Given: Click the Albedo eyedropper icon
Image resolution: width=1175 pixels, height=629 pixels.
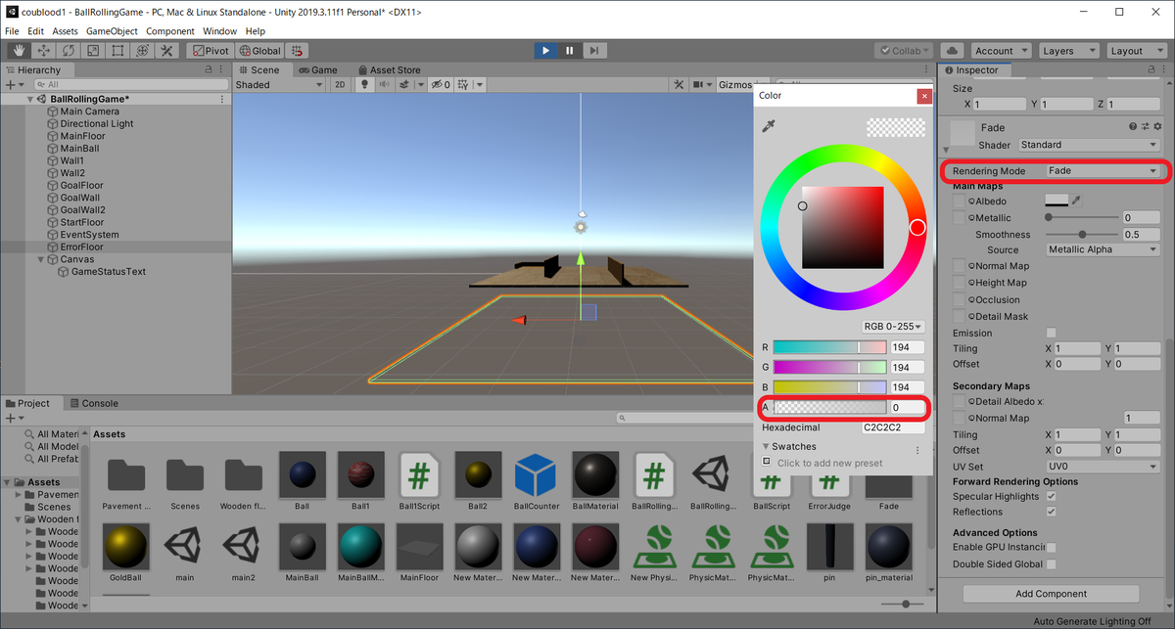Looking at the screenshot, I should (x=1077, y=201).
